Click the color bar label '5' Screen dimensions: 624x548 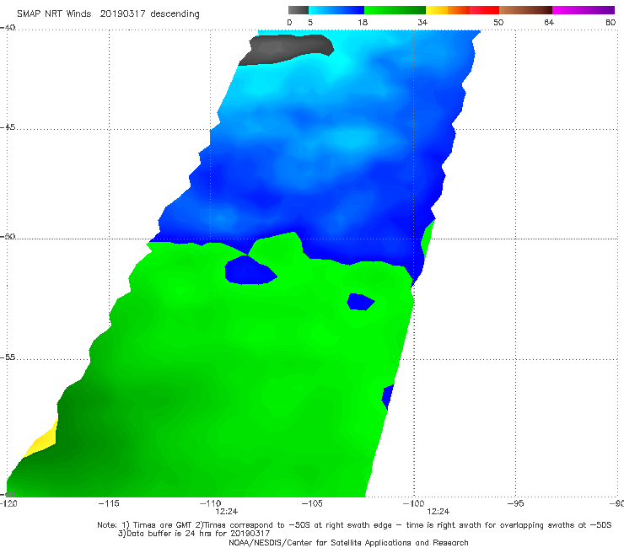coord(310,22)
